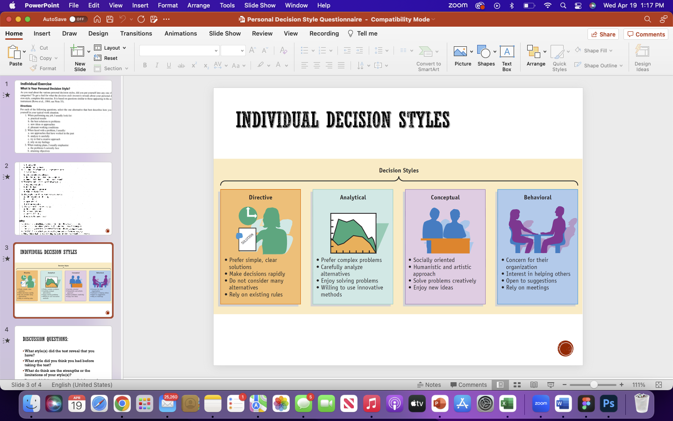Click English (United States) language
673x421 pixels.
[82, 385]
